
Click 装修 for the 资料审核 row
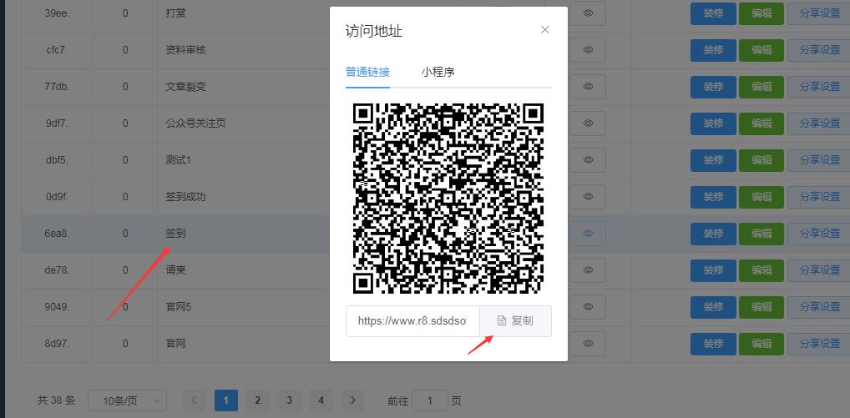tap(713, 50)
